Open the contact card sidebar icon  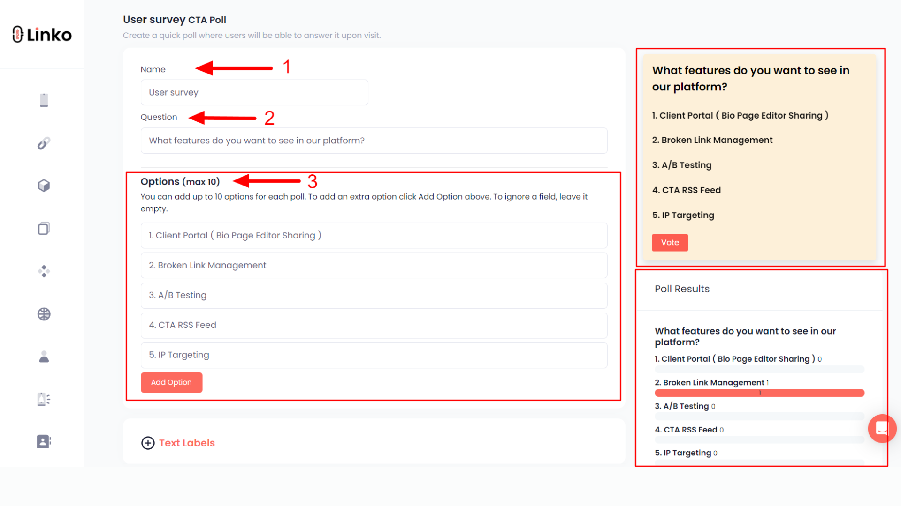pyautogui.click(x=43, y=441)
